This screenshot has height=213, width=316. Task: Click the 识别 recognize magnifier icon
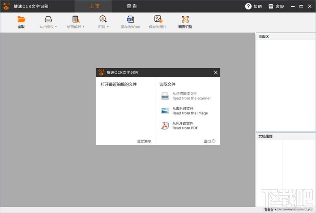pyautogui.click(x=103, y=19)
